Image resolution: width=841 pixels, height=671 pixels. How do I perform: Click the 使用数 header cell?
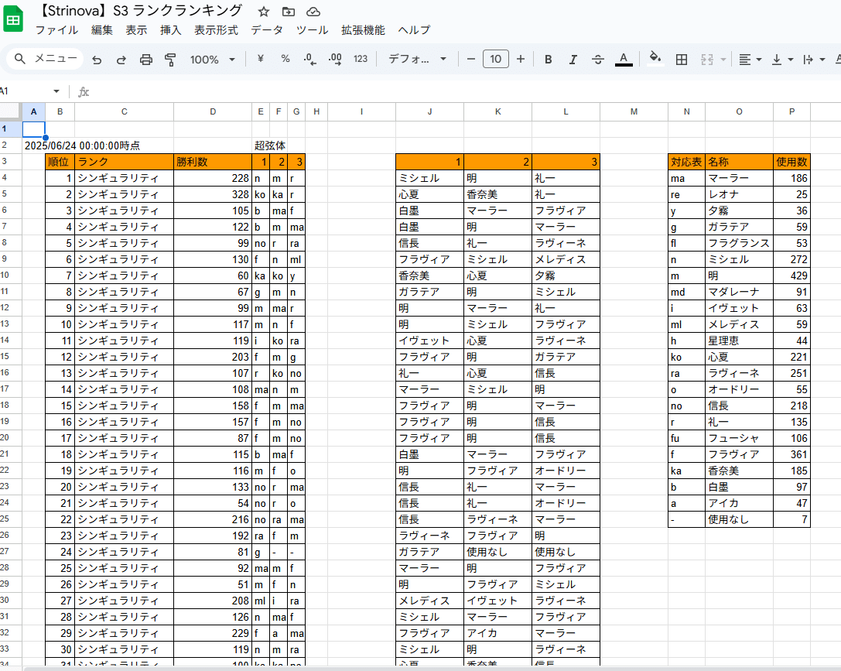(791, 162)
